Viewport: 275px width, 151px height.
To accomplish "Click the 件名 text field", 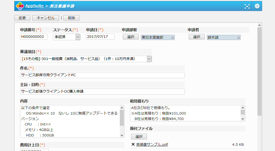I will (x=102, y=75).
